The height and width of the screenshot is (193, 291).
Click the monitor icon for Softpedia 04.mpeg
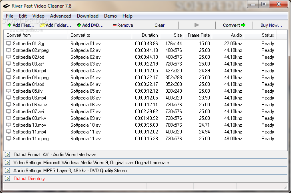8,78
